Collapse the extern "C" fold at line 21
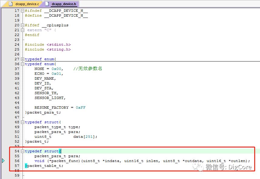The image size is (260, 179). (22, 30)
